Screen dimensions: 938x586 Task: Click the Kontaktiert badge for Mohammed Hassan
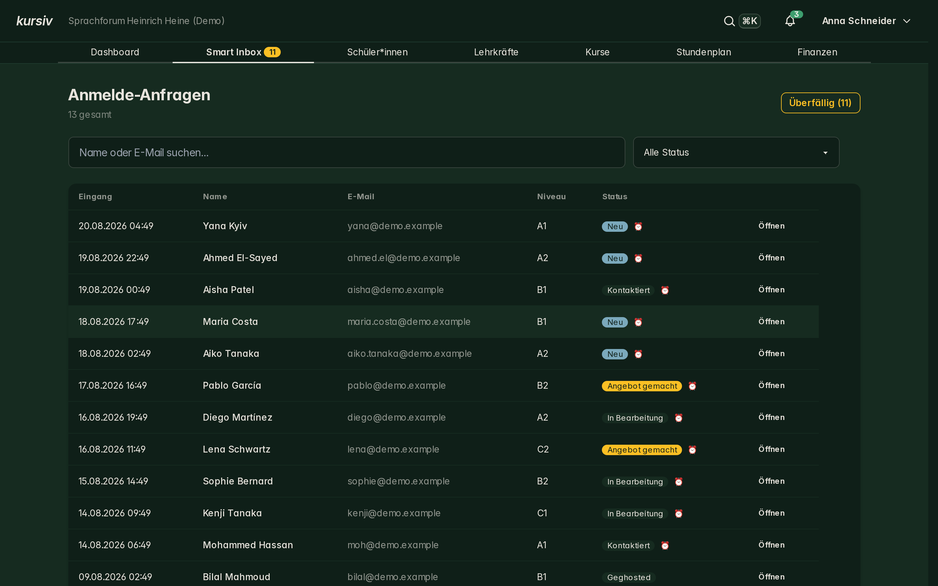[628, 545]
